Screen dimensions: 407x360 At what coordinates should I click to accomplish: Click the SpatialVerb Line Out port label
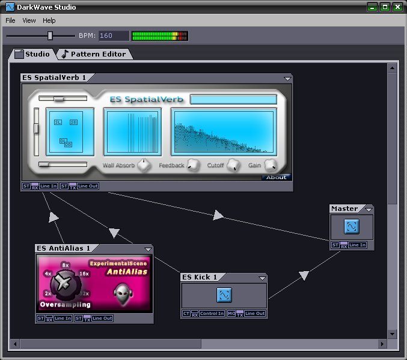coord(88,186)
